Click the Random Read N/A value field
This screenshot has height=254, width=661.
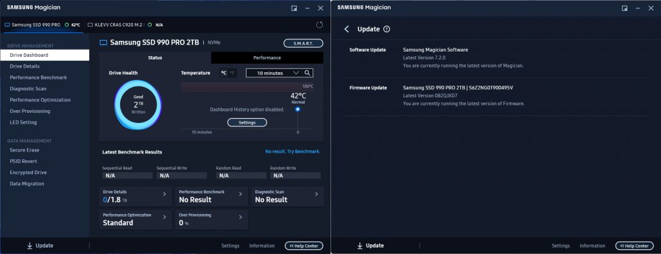241,175
